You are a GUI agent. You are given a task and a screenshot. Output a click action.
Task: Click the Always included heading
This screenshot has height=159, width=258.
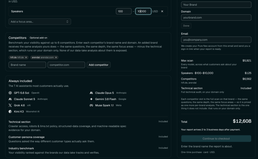pos(20,81)
